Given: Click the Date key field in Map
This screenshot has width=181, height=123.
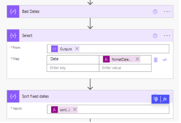Looking at the screenshot, I should coord(73,59).
